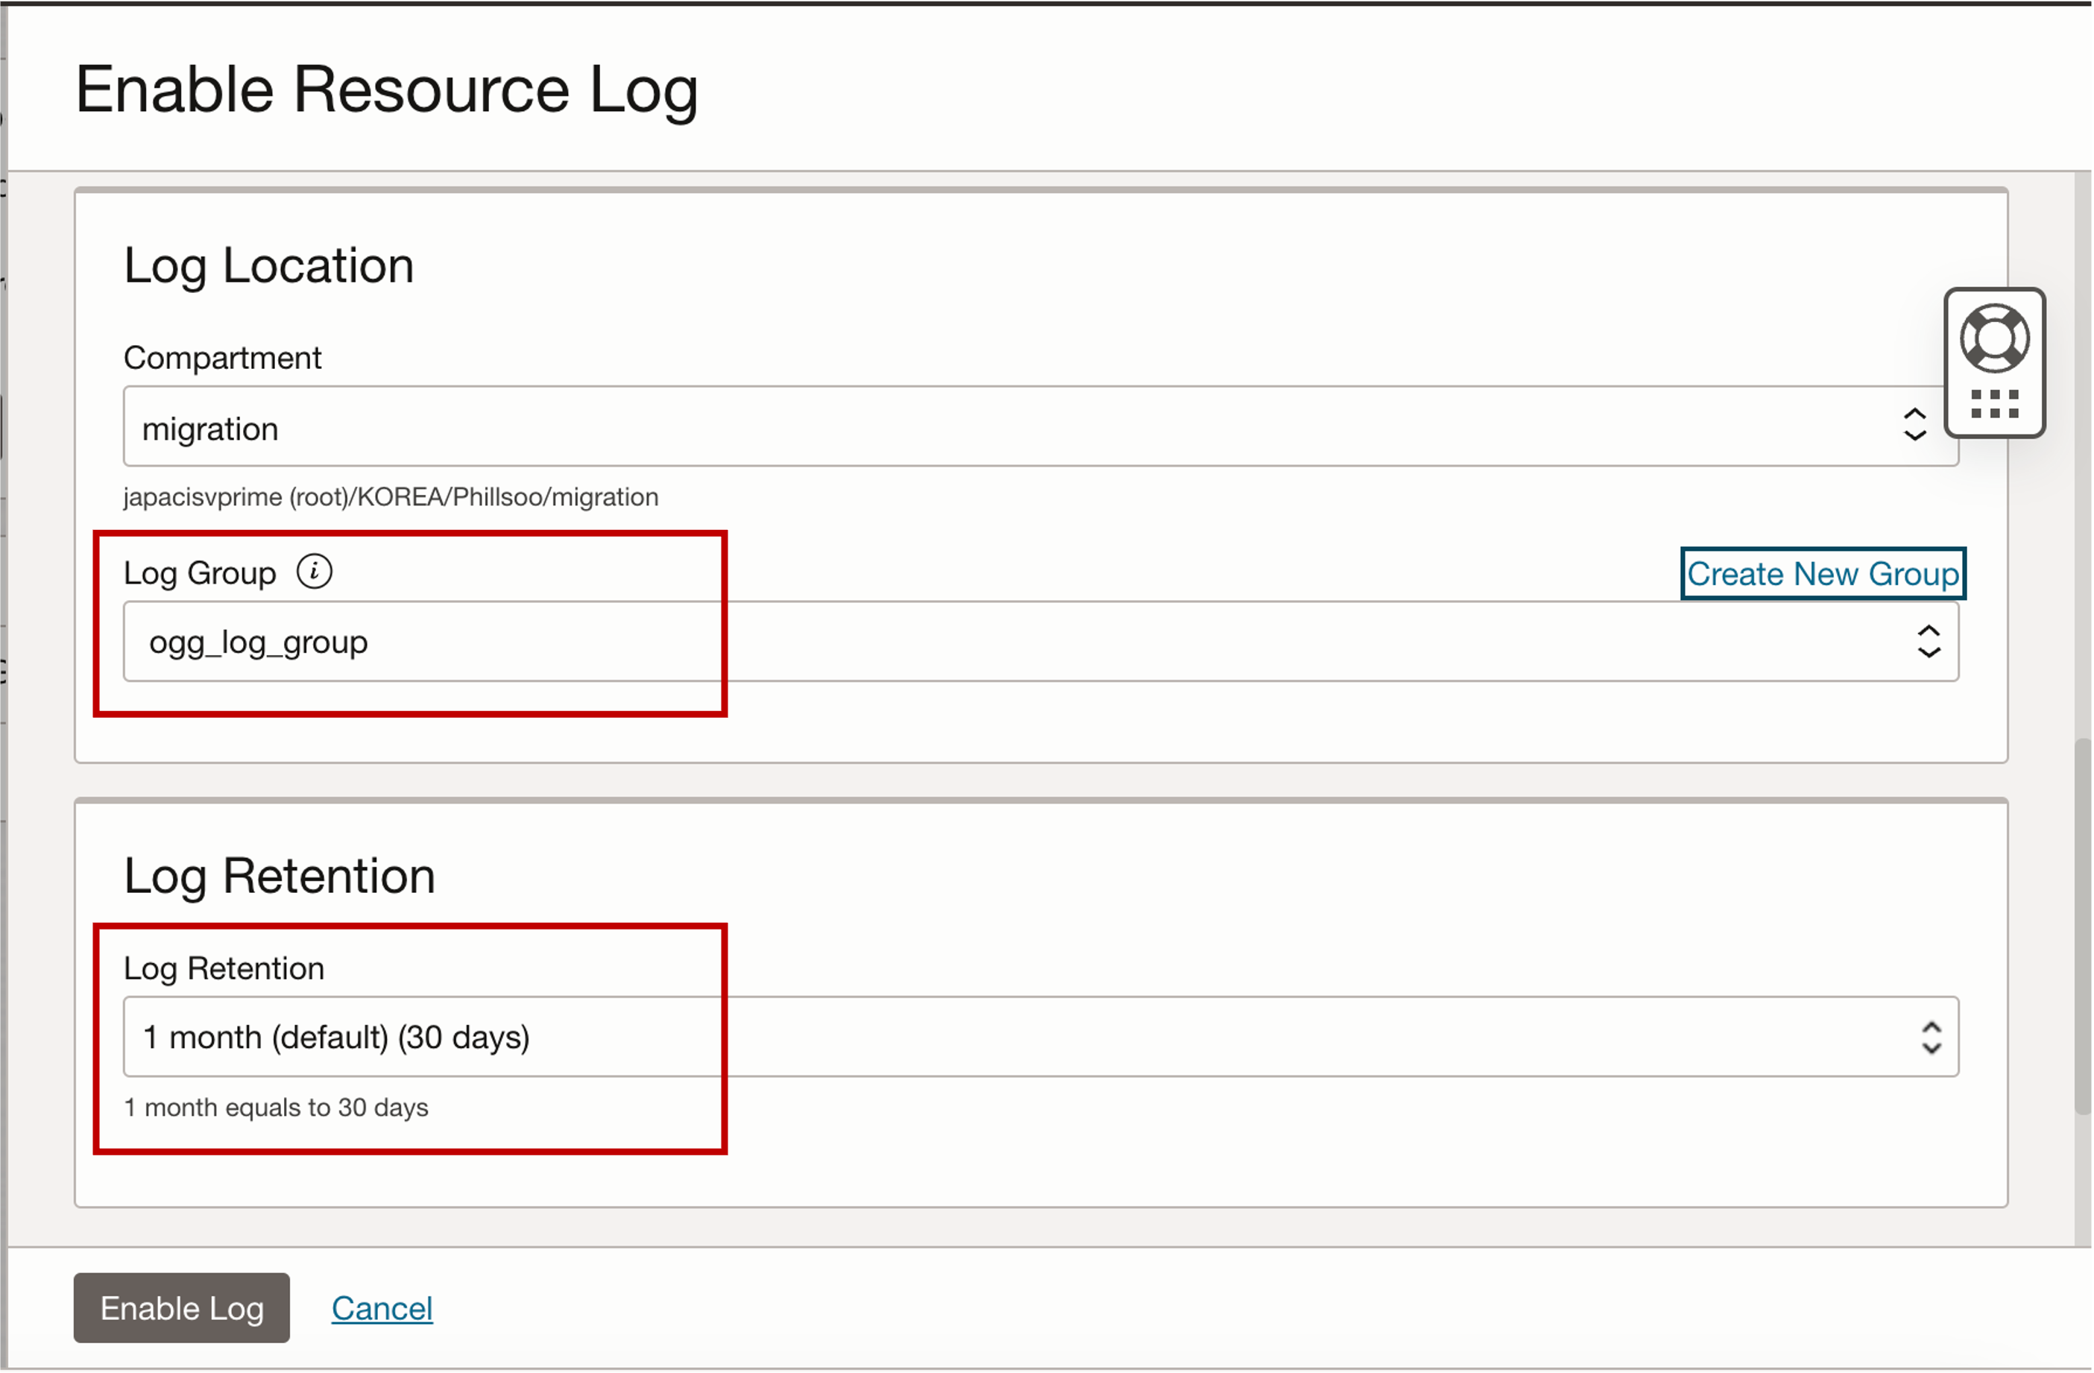Click the Enable Log button
Viewport: 2094px width, 1373px height.
pyautogui.click(x=181, y=1308)
